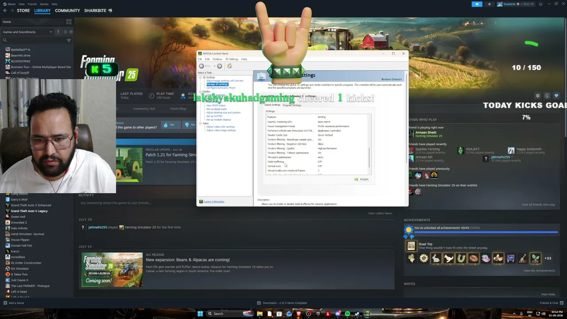Open the Steam STORE tab
The image size is (567, 319).
(23, 11)
